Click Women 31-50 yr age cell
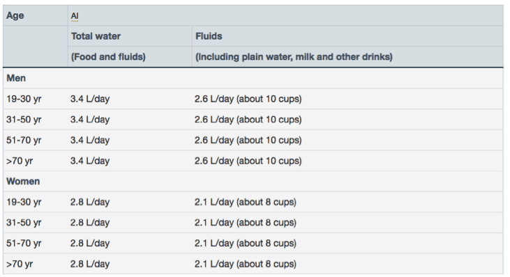The image size is (510, 277). [24, 223]
